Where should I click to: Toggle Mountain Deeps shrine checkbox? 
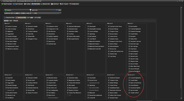(x=47, y=78)
